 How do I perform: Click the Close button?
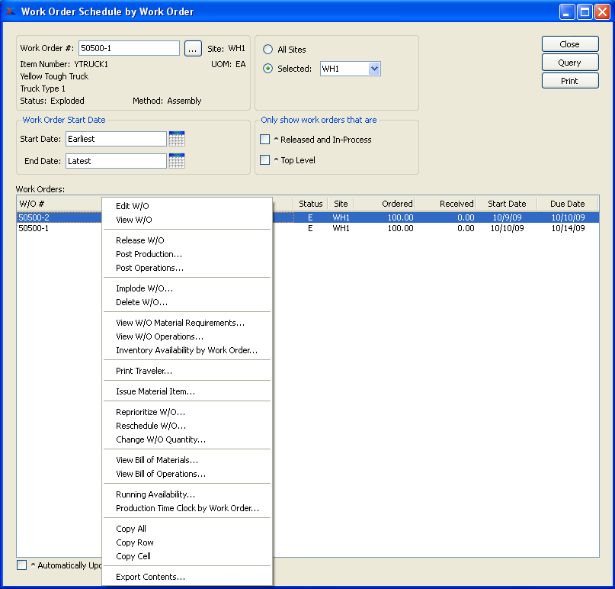[569, 44]
